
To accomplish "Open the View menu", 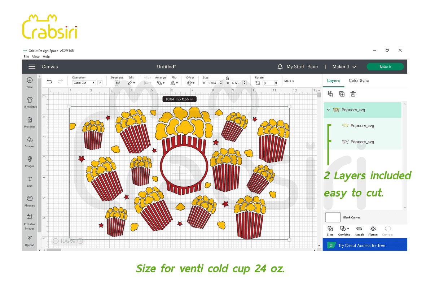I will coord(36,57).
